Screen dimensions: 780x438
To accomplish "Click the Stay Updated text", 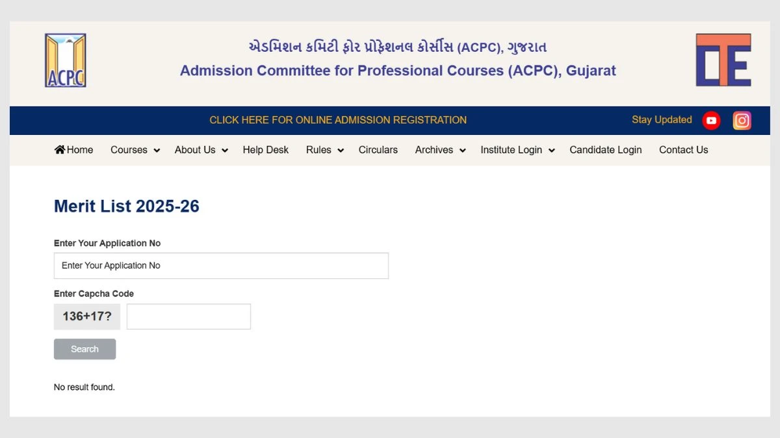I will click(x=662, y=120).
